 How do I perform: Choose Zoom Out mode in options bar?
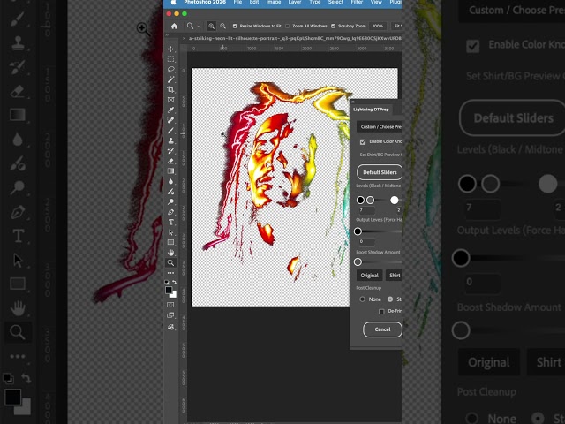point(223,26)
